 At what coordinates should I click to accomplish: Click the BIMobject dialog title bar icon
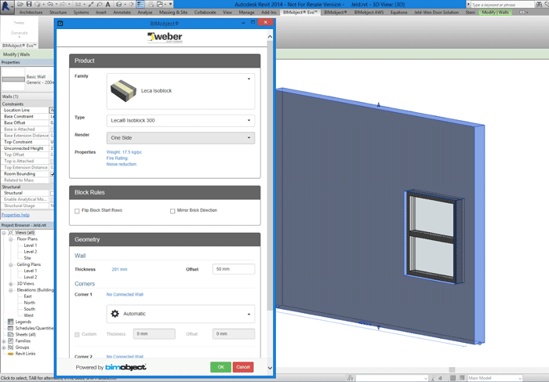click(x=61, y=24)
